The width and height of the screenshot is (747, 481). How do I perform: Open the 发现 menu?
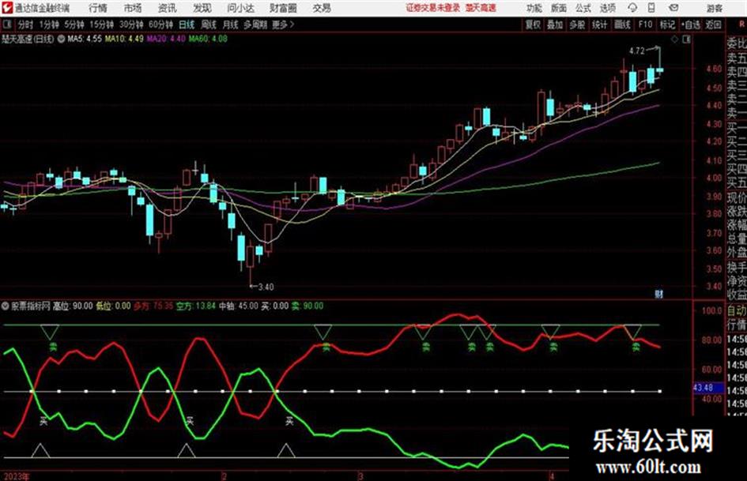[202, 8]
